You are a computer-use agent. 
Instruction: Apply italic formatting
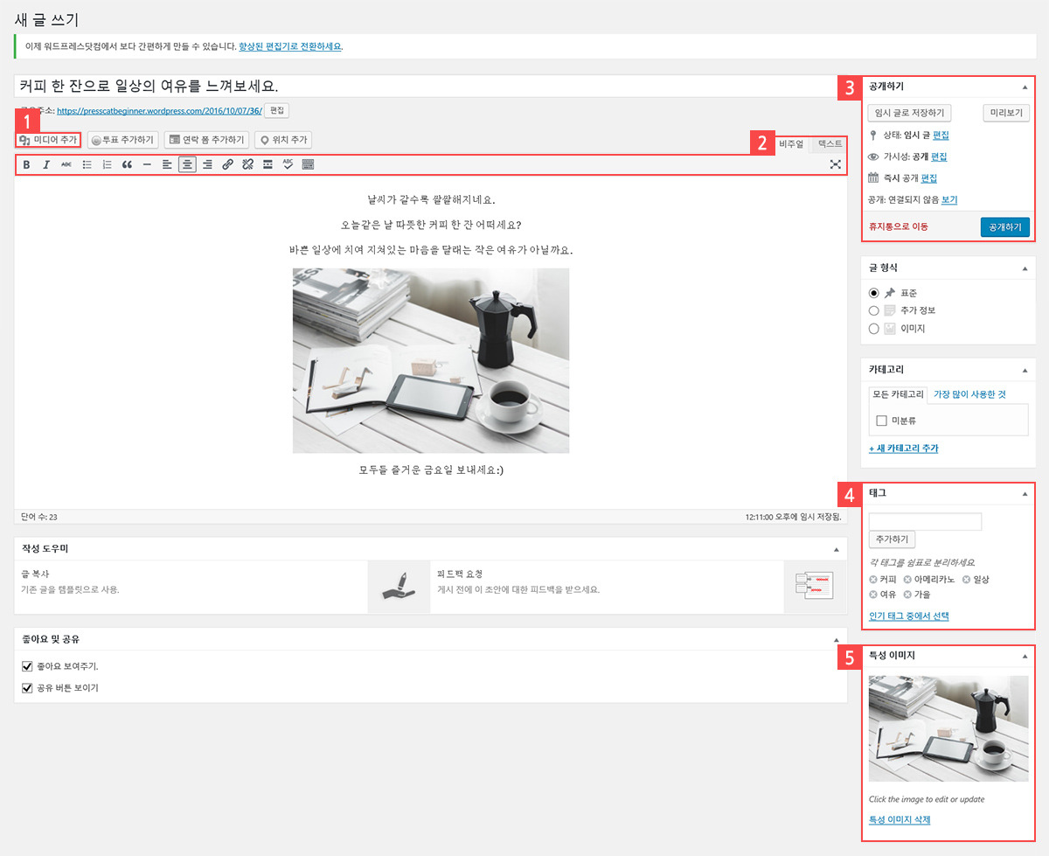click(46, 164)
